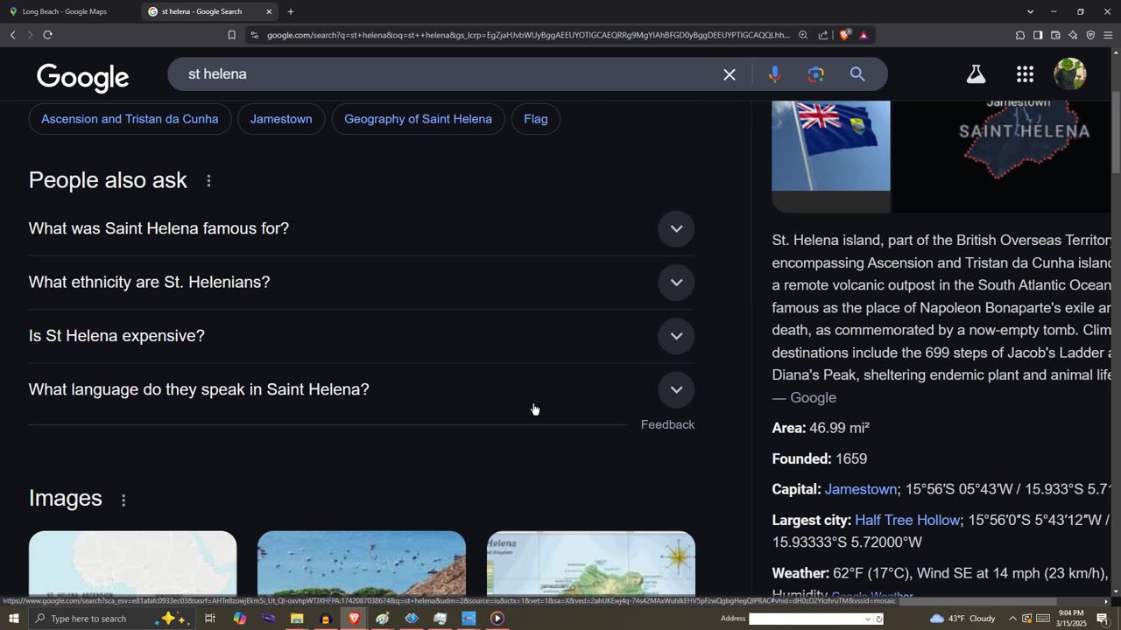Viewport: 1121px width, 630px height.
Task: Expand What language do they speak question
Action: point(362,389)
